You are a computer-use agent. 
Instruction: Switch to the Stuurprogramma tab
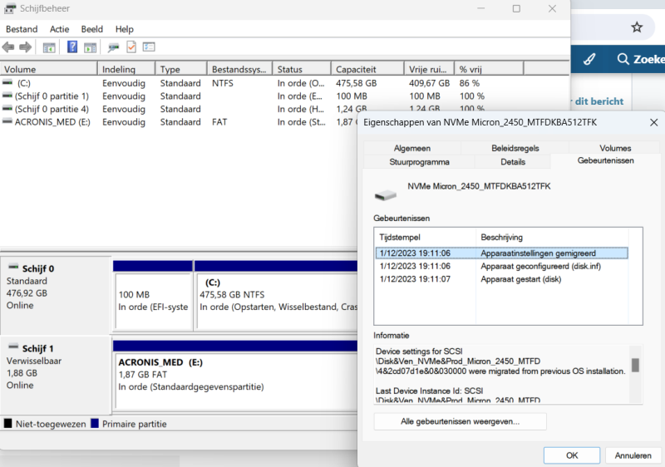click(x=419, y=162)
